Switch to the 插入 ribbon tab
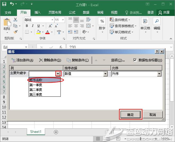 click(38, 13)
